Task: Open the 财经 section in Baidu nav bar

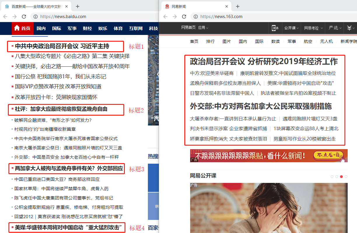Action: click(x=87, y=28)
